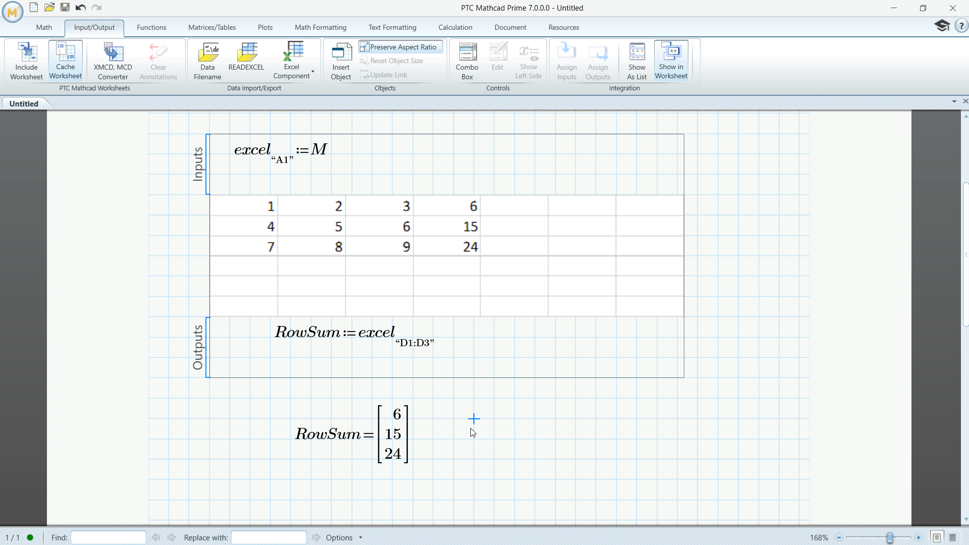
Task: Click the zoom out minus button
Action: [839, 537]
